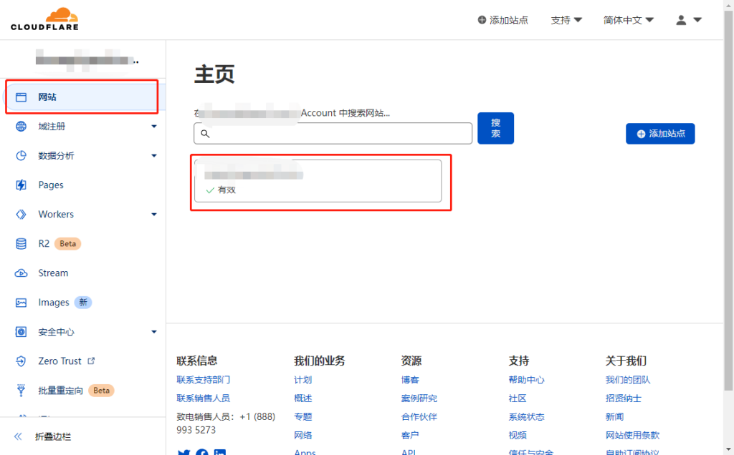This screenshot has width=734, height=455.
Task: Click the blue 添加站点 button
Action: 659,134
